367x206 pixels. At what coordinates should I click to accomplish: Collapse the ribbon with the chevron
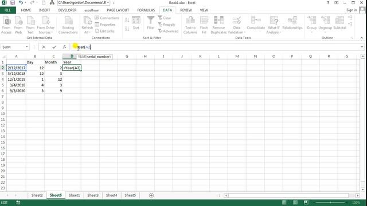[x=362, y=38]
